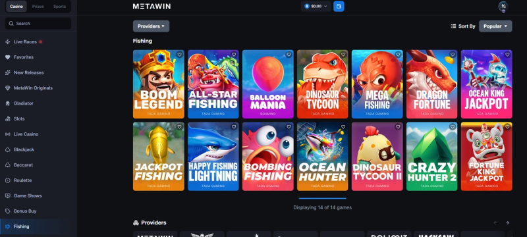Expand the Providers filter dropdown
Image resolution: width=527 pixels, height=237 pixels.
(x=151, y=26)
